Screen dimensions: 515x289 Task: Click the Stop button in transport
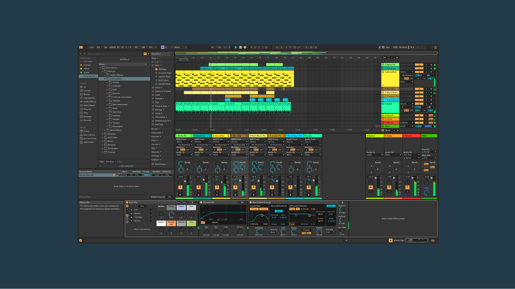pos(241,47)
